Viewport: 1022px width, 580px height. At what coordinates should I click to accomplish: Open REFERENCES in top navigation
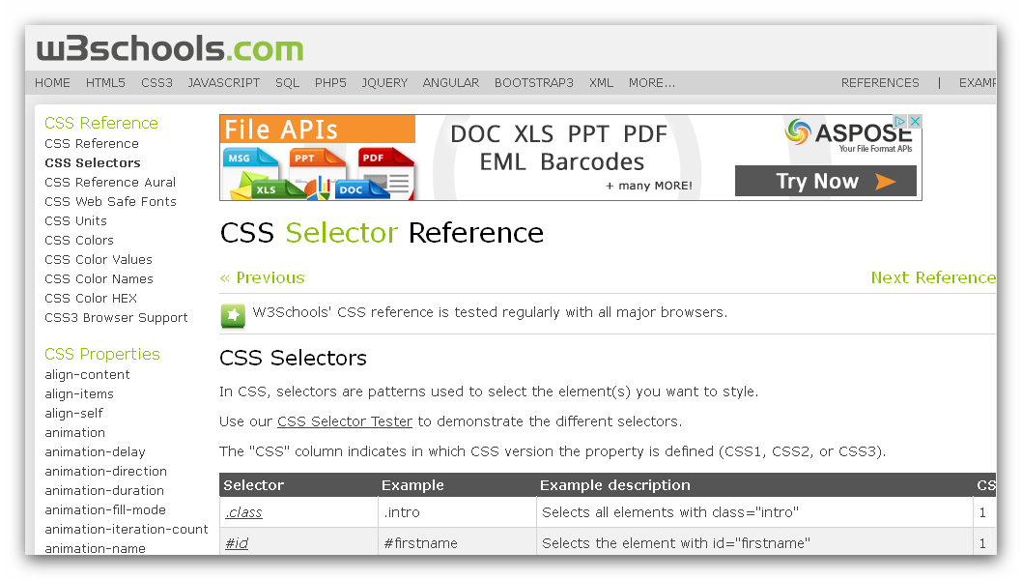coord(880,83)
